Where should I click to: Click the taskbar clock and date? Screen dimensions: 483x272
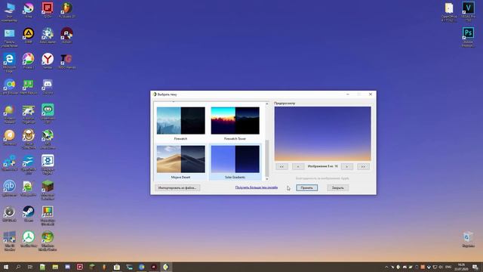pos(461,267)
